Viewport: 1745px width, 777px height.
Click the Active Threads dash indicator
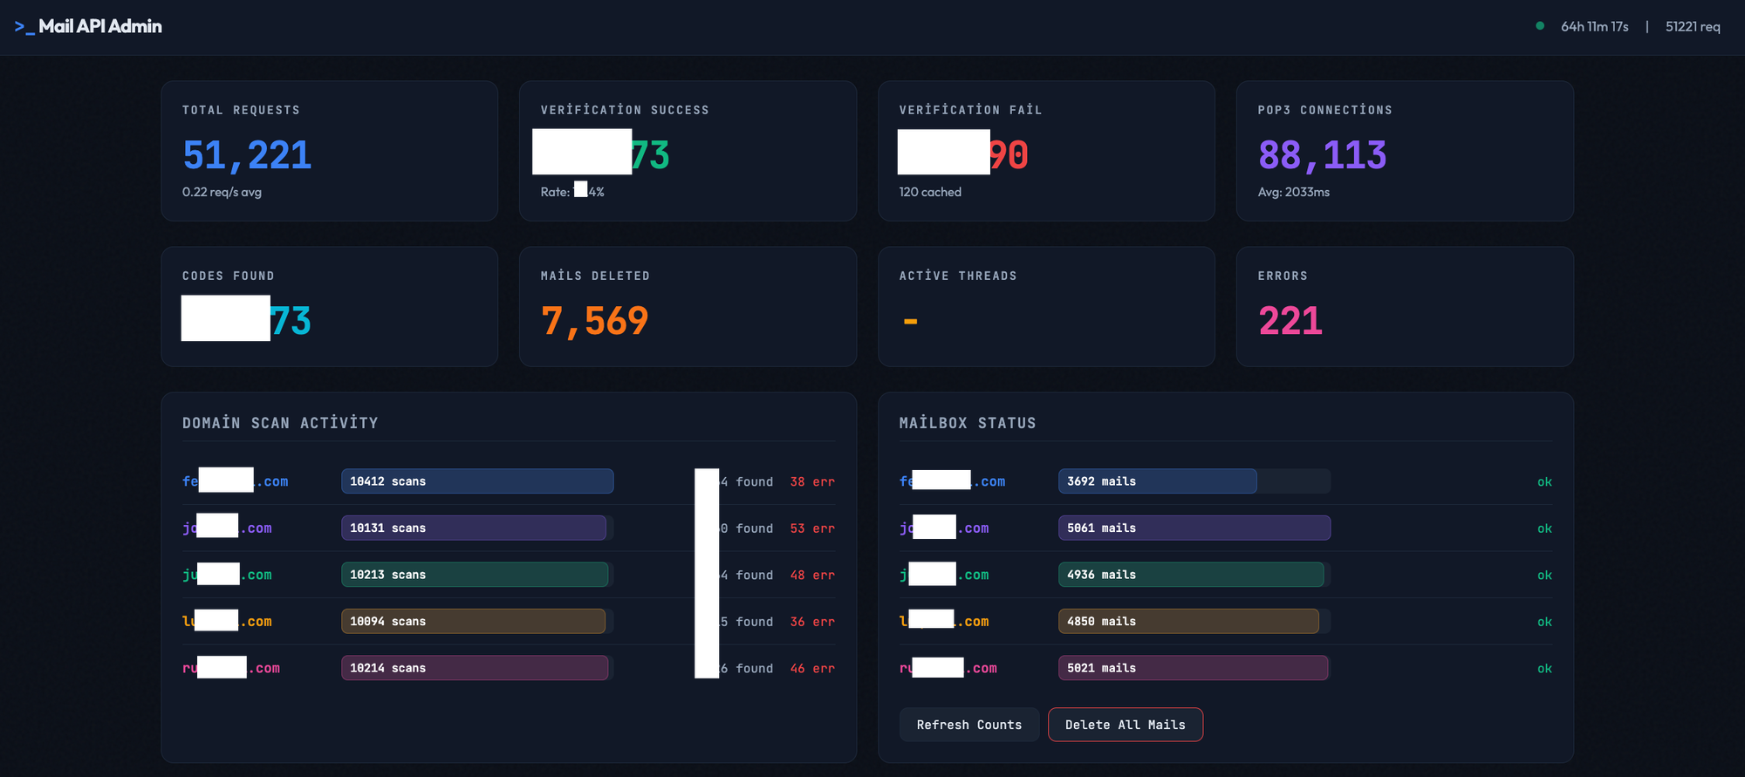tap(910, 322)
